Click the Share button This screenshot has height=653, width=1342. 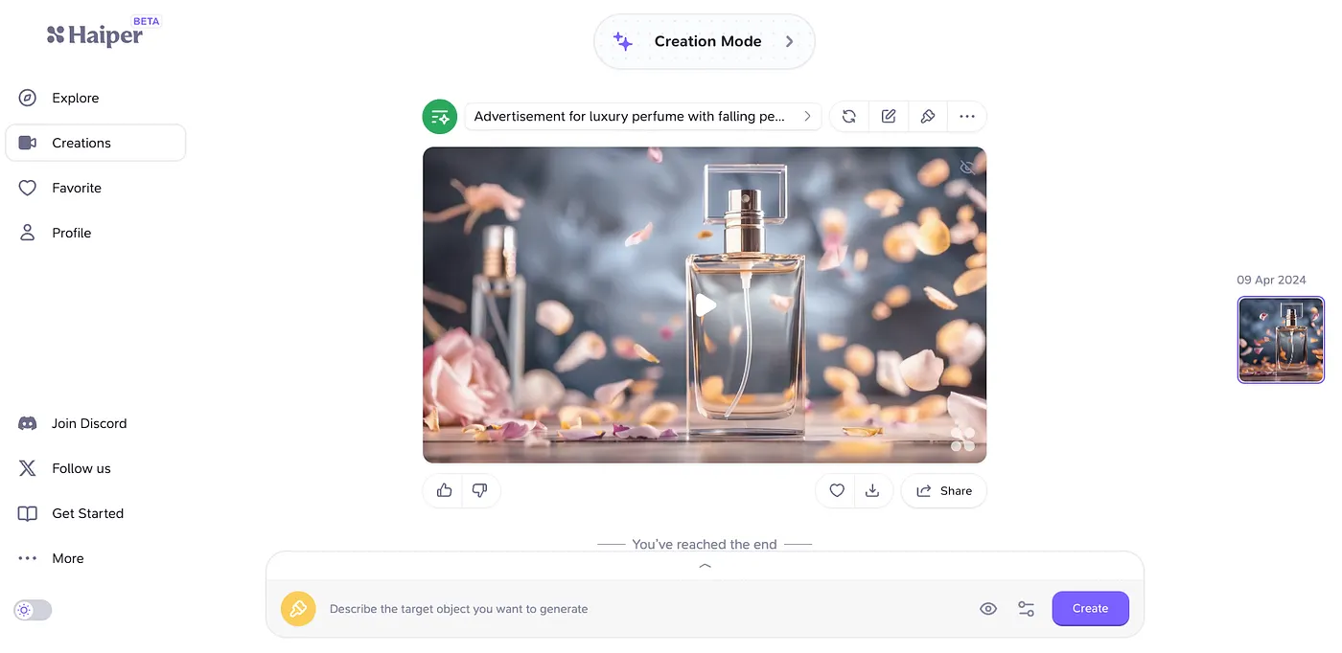943,490
